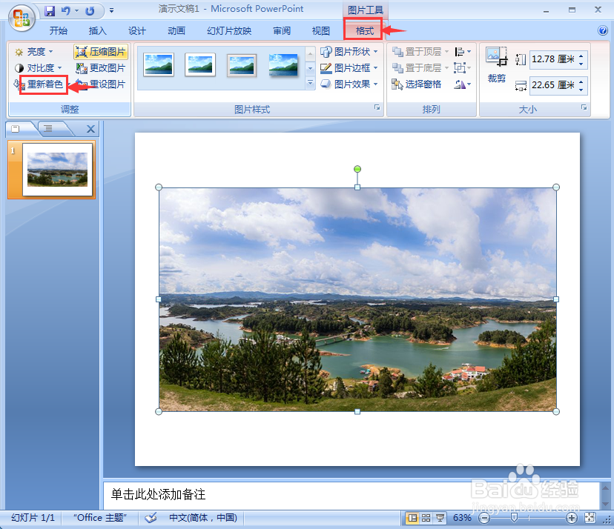Apply the second picture style thumbnail
Viewport: 614px width, 529px height.
(x=200, y=64)
